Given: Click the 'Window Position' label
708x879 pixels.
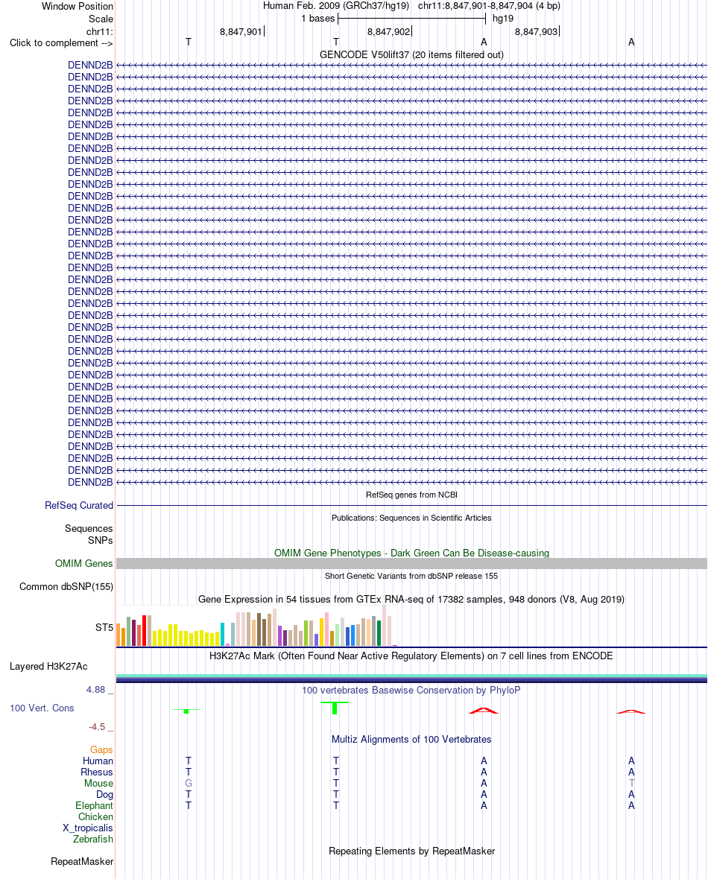Looking at the screenshot, I should [78, 6].
